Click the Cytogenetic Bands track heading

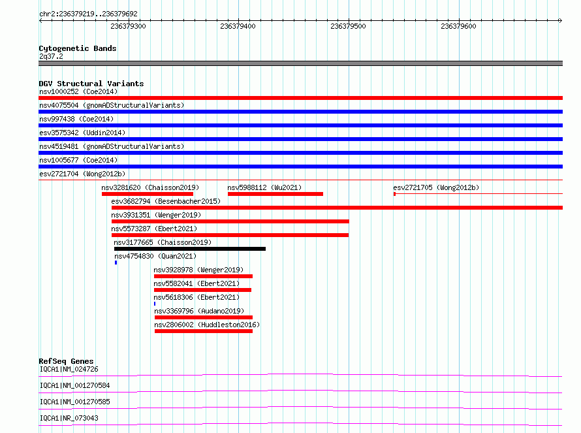coord(78,48)
